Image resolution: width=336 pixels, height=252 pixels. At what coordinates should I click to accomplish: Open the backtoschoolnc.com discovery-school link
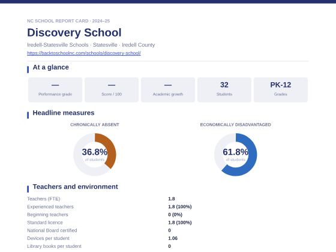pyautogui.click(x=84, y=53)
